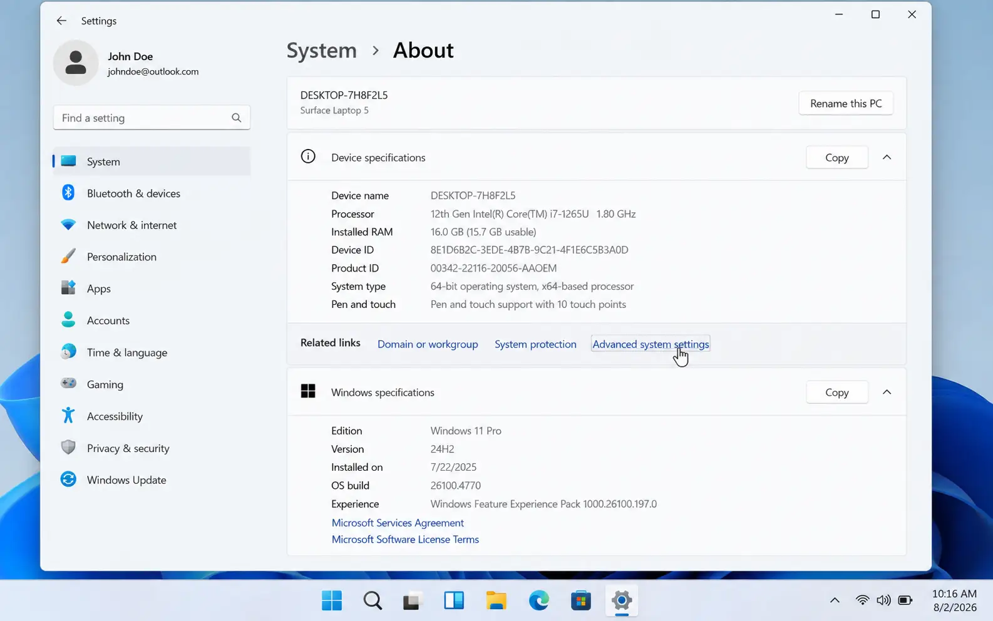
Task: Click the Privacy & security shield icon
Action: 68,448
